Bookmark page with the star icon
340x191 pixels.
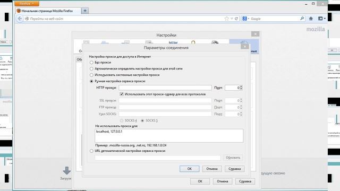pos(227,19)
